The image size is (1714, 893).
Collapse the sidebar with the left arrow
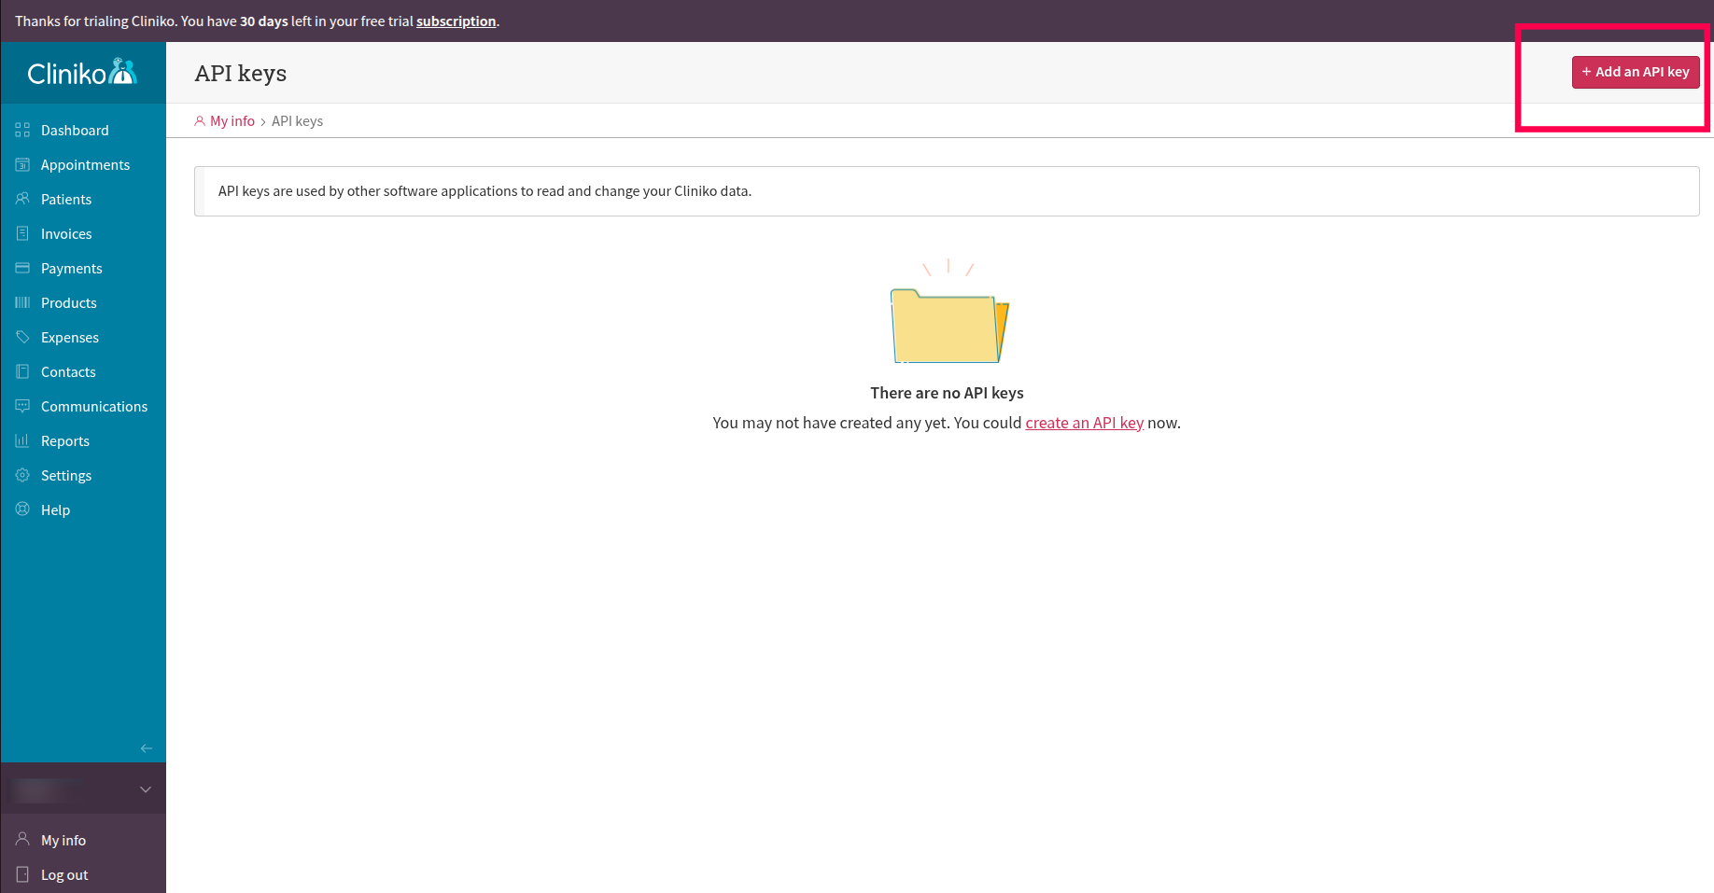[146, 748]
